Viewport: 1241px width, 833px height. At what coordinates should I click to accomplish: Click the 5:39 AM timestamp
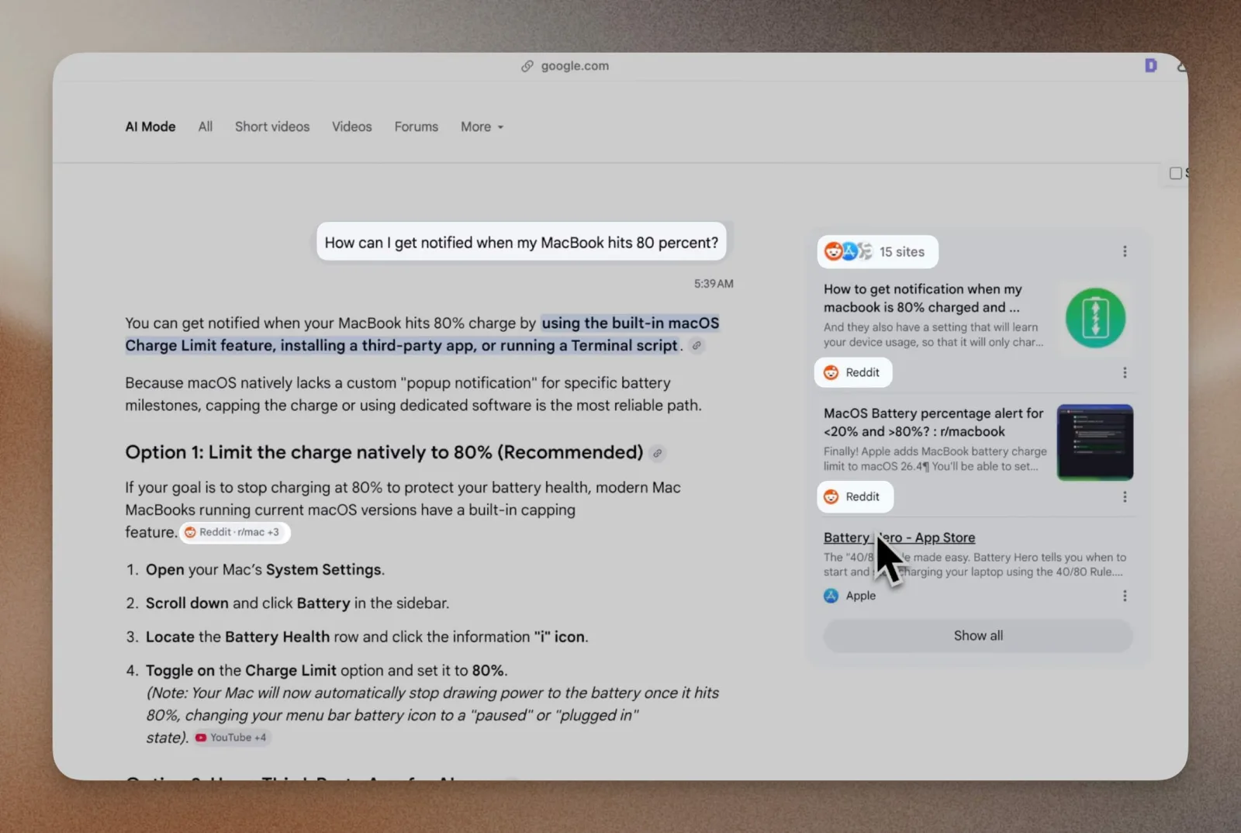point(714,284)
